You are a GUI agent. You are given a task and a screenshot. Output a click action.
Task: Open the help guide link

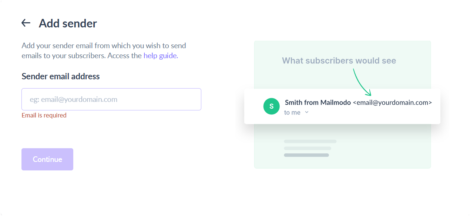click(161, 56)
